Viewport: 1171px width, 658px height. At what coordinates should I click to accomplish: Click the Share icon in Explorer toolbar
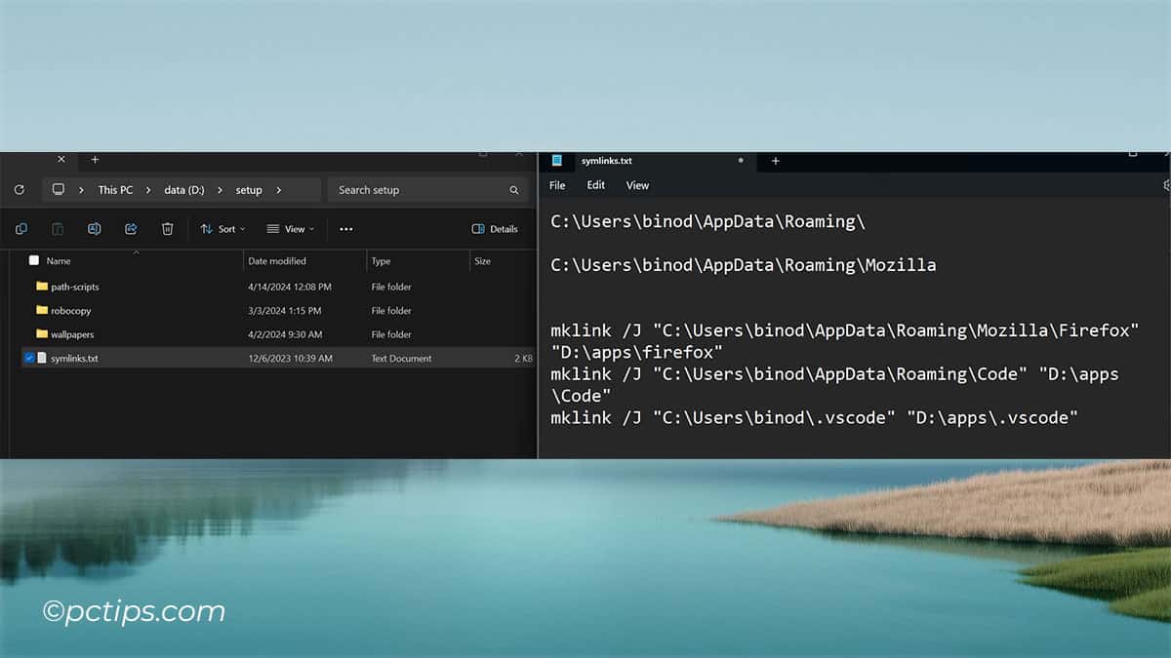131,229
